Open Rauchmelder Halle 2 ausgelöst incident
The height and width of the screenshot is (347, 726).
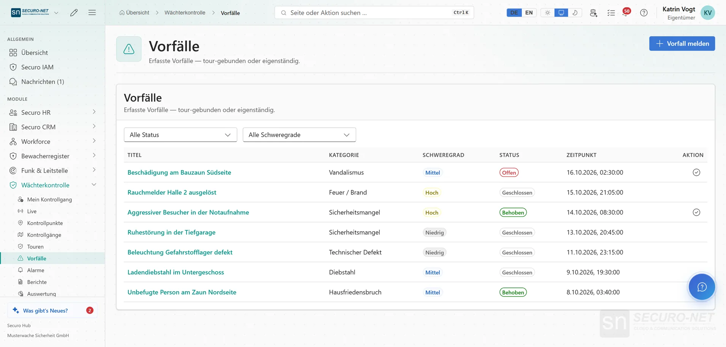[x=172, y=192]
